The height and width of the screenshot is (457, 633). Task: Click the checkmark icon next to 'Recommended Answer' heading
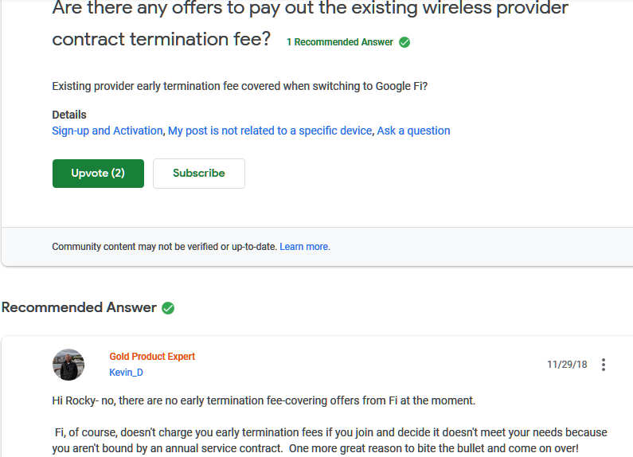click(x=168, y=308)
